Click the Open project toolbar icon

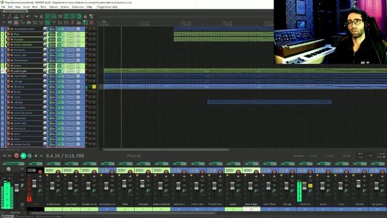pos(10,16)
